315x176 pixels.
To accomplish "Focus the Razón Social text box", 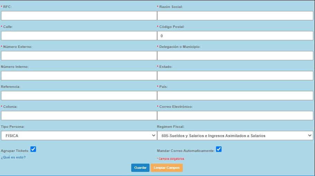I will [235, 16].
